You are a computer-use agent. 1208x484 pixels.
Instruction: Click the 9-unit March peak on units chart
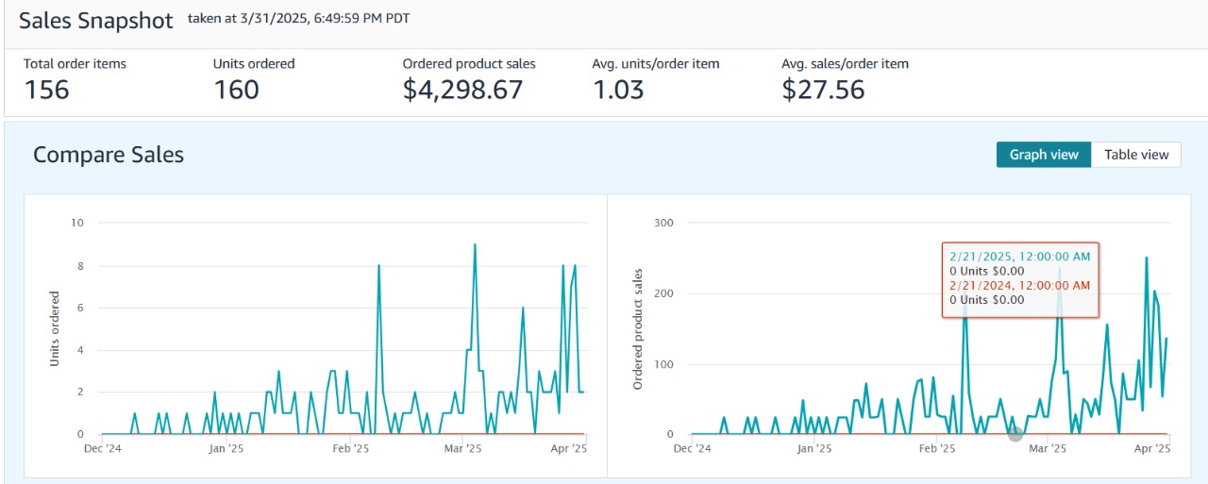point(475,244)
